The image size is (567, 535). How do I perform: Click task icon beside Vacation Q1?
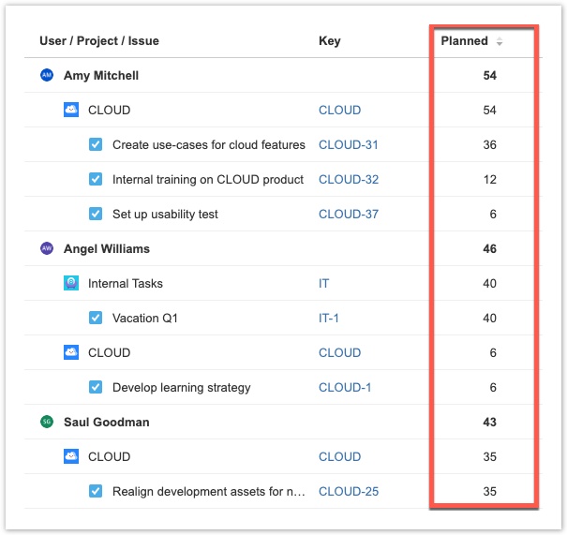[x=96, y=318]
